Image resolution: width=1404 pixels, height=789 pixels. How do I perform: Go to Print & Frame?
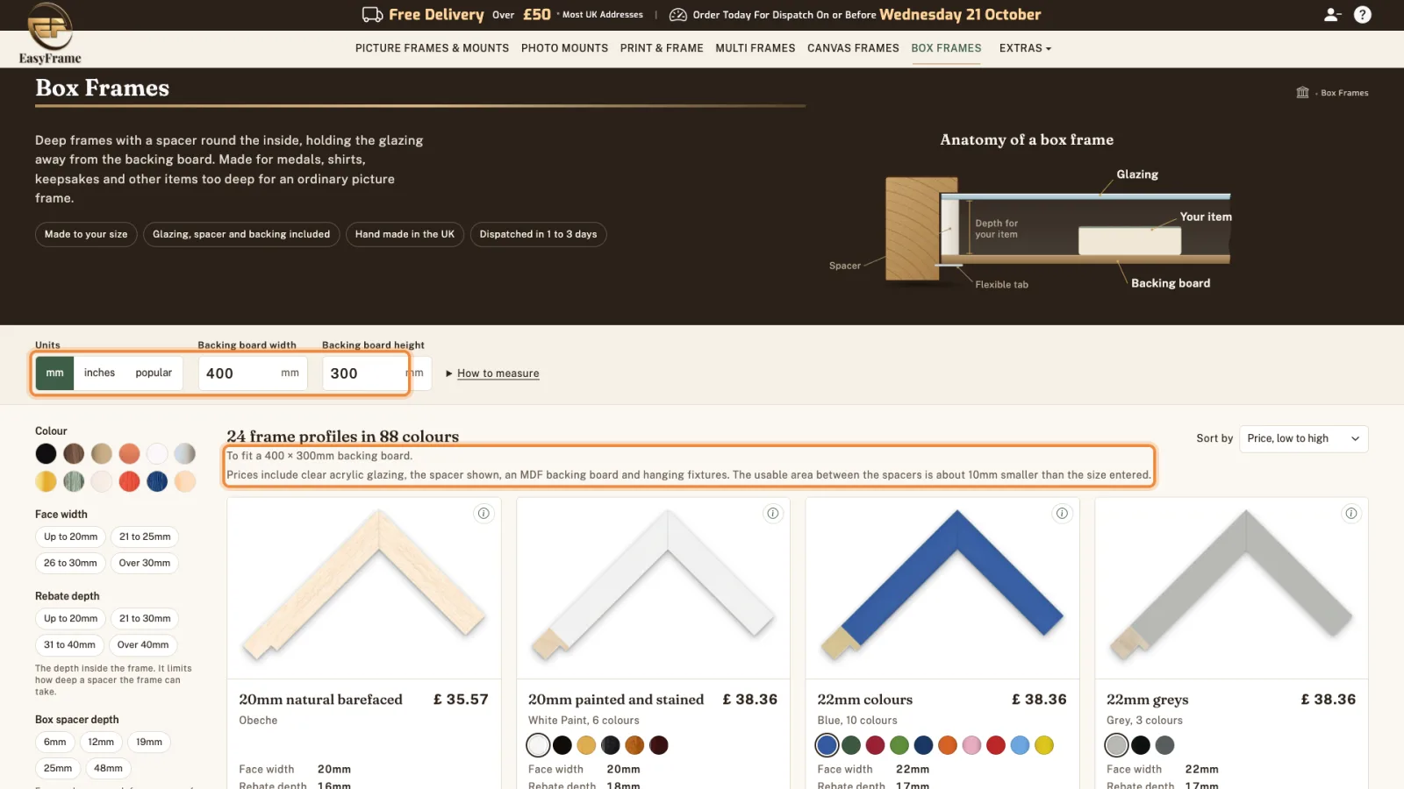tap(662, 48)
